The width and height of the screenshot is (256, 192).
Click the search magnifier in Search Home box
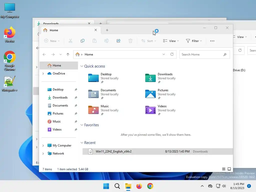click(x=225, y=54)
